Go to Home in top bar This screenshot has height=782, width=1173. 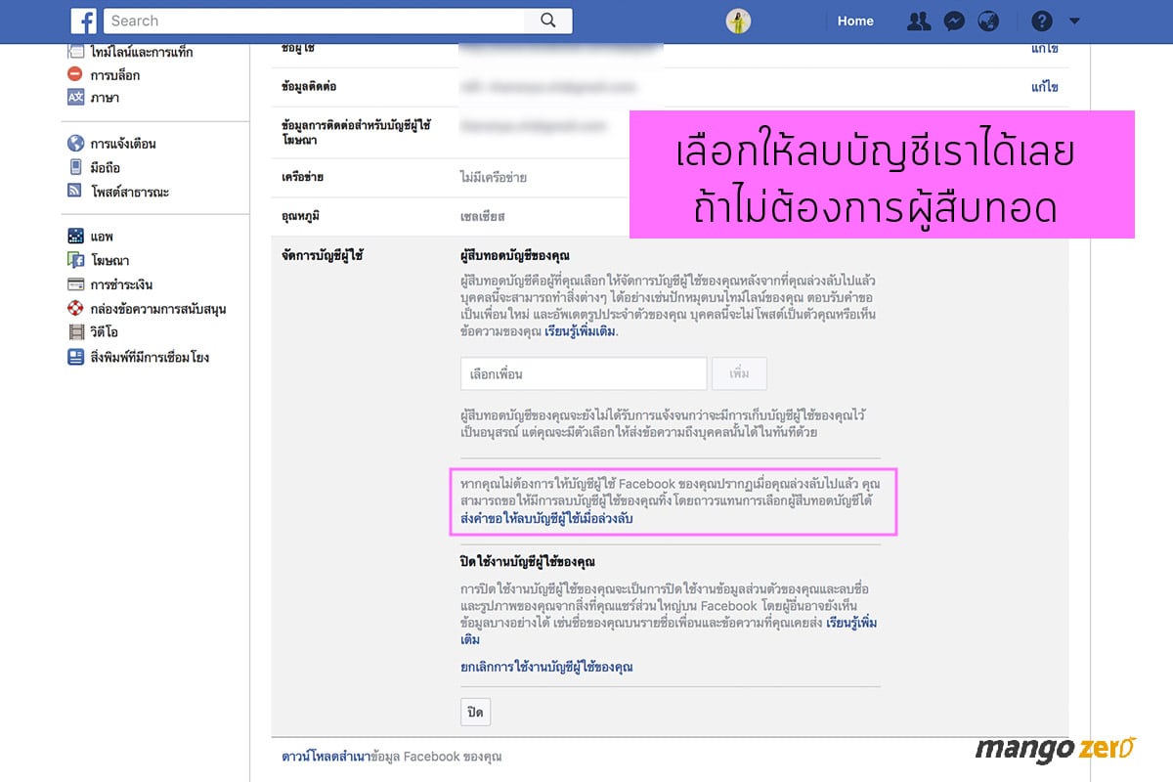click(x=855, y=22)
